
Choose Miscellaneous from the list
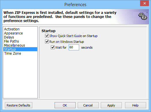pos(14,45)
